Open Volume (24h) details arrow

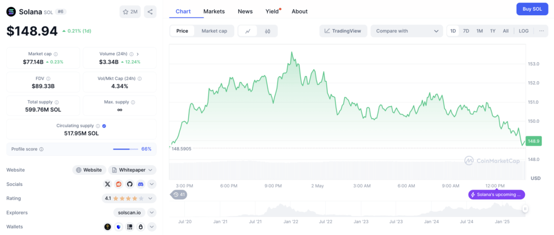137,54
